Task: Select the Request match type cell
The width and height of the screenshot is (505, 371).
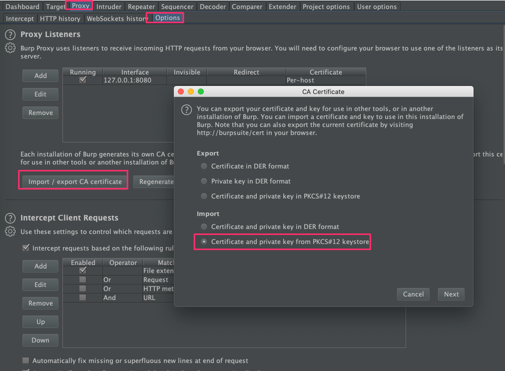Action: (x=158, y=279)
